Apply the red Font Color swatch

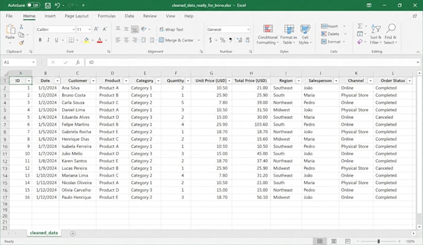tap(100, 40)
